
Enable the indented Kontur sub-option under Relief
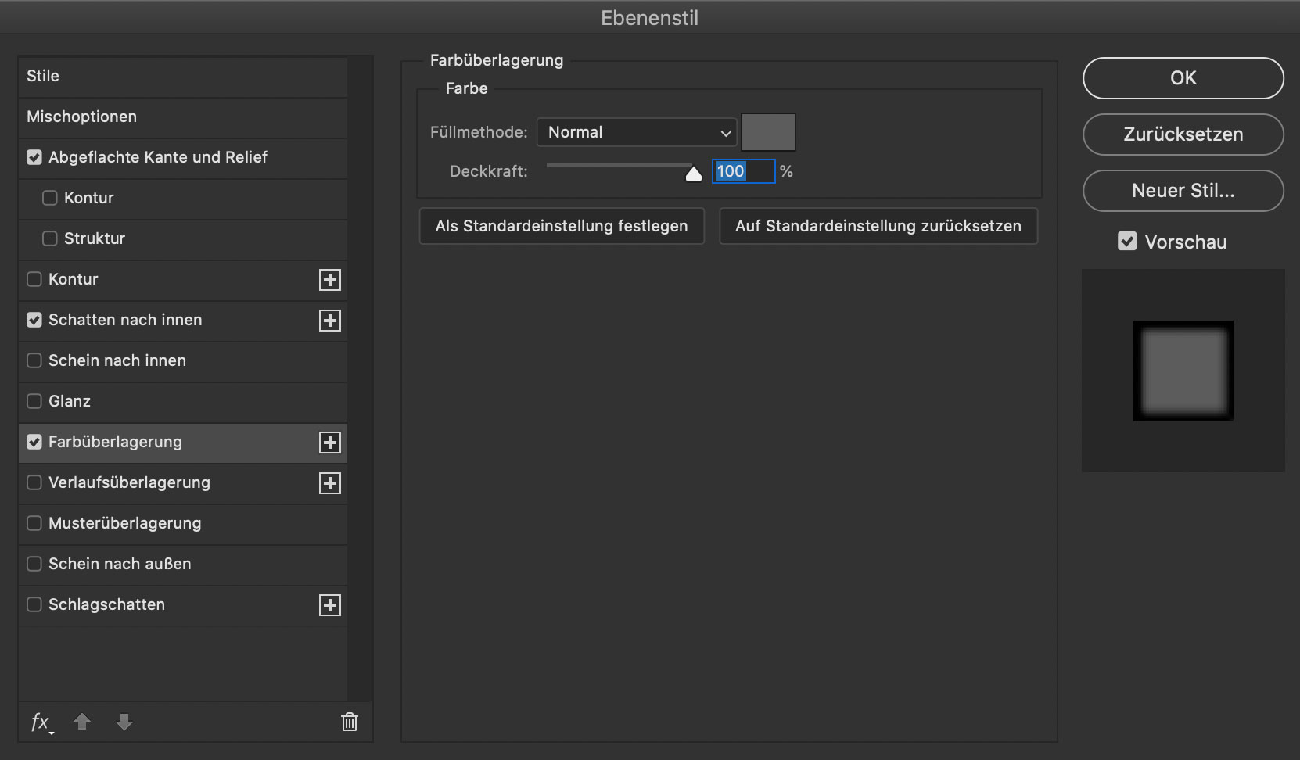click(x=50, y=198)
